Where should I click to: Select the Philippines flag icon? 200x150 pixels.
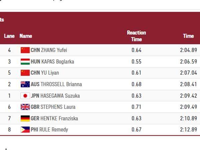(25, 130)
